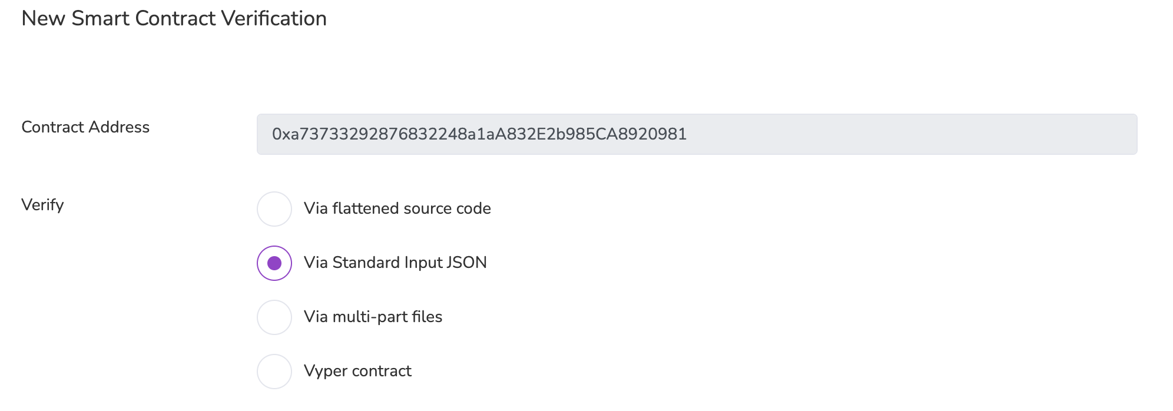Click the "Verify" section label
1173x411 pixels.
[42, 205]
